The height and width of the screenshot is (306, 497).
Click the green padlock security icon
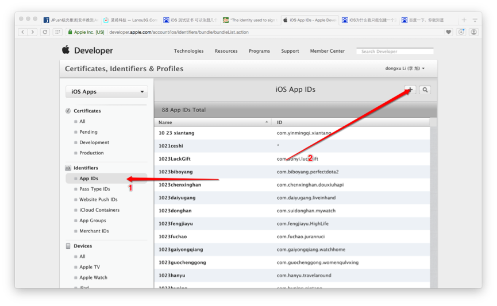[x=70, y=32]
